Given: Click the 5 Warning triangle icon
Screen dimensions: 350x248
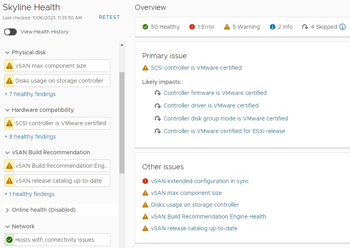Looking at the screenshot, I should [x=227, y=27].
